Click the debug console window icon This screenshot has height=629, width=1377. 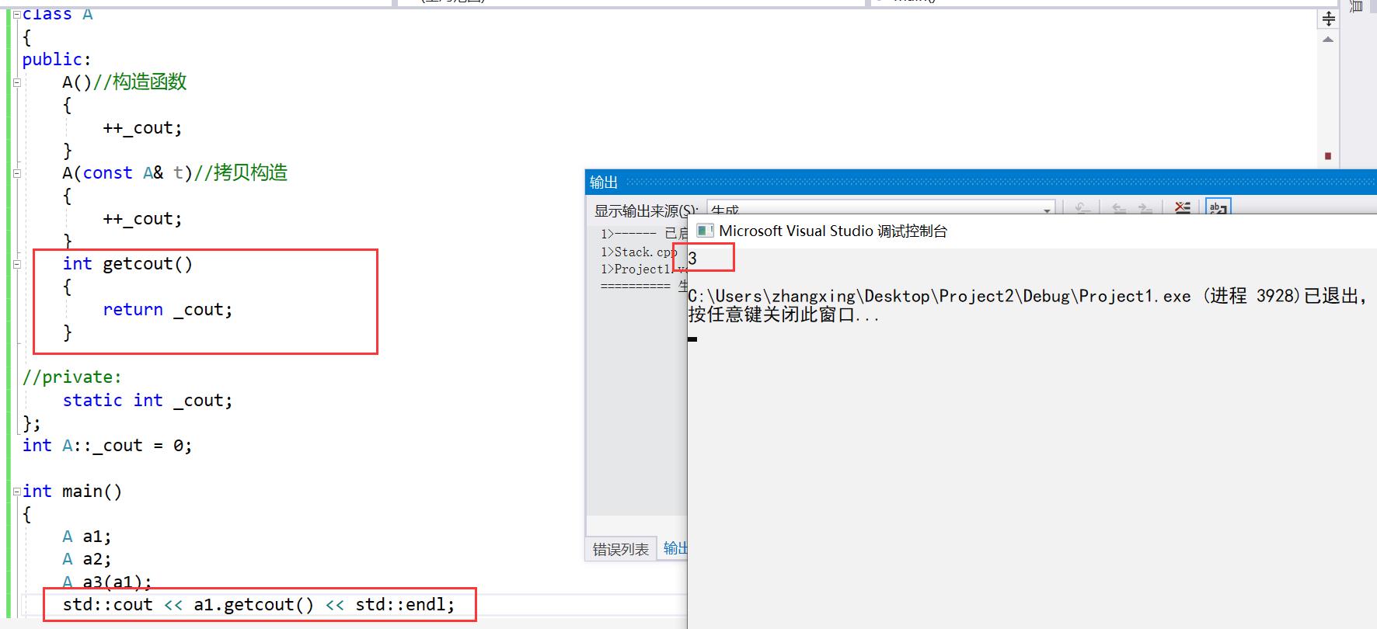[x=705, y=231]
